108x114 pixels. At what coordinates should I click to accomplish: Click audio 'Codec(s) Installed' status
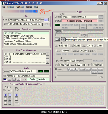pos(38,79)
